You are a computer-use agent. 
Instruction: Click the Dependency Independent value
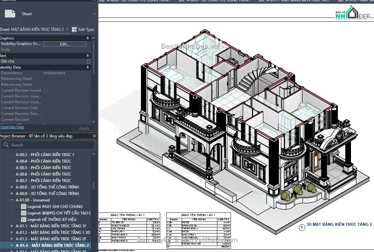click(54, 73)
